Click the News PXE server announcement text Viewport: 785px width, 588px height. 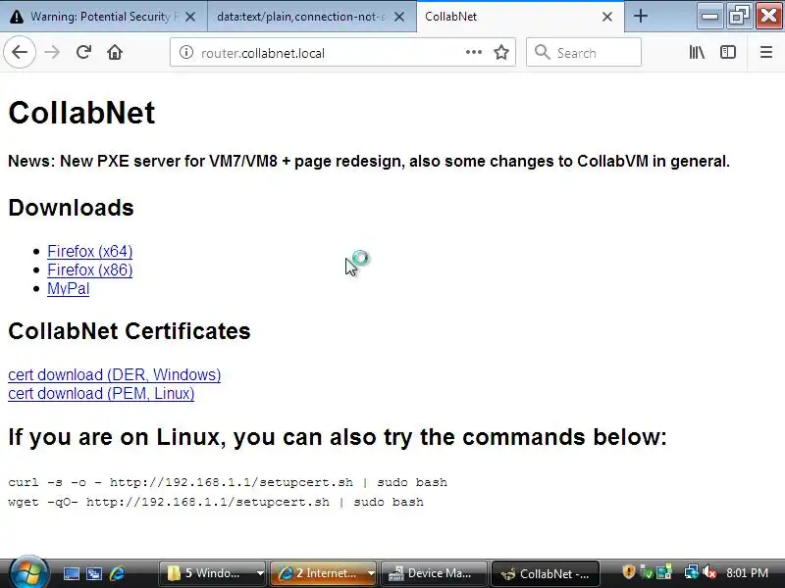point(369,161)
